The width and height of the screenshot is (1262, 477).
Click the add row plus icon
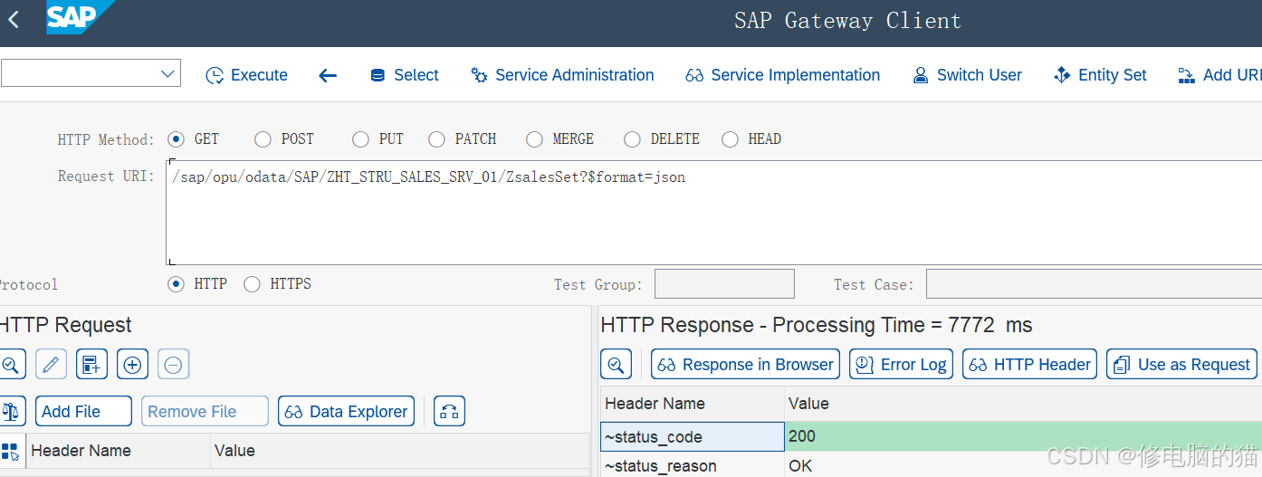[132, 365]
